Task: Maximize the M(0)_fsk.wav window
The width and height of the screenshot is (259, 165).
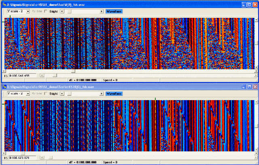Action: (x=250, y=4)
